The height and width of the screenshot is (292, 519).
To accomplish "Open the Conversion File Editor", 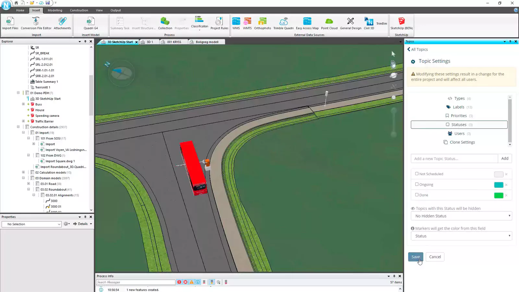I will click(36, 23).
